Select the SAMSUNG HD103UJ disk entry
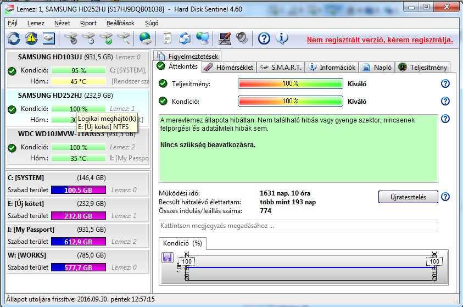Screen dimensions: 463x307 pyautogui.click(x=78, y=69)
